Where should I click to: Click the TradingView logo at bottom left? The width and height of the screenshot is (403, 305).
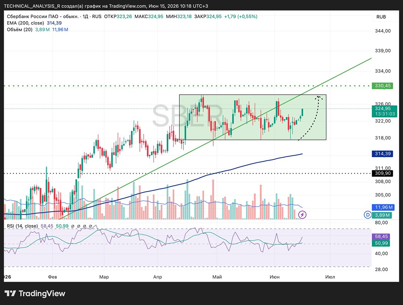pos(35,293)
